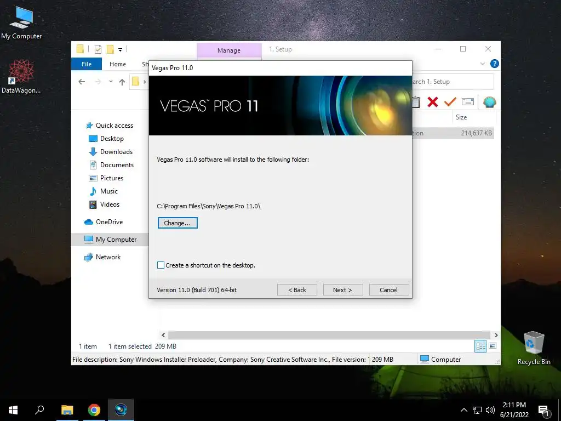Image resolution: width=561 pixels, height=421 pixels.
Task: Open volume tray icon
Action: [x=490, y=410]
